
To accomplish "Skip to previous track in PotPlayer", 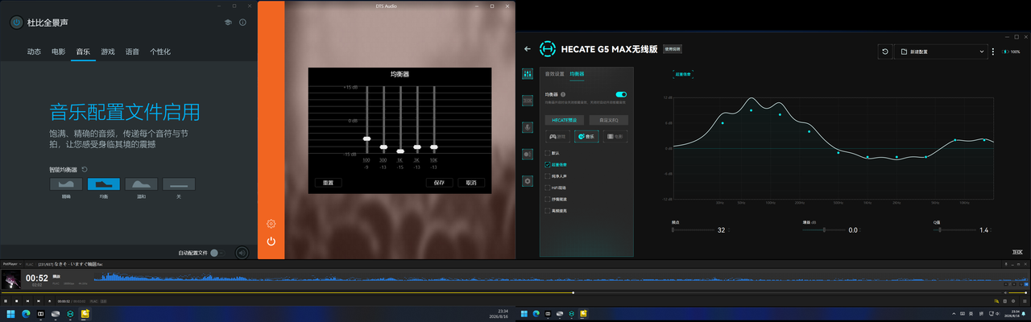I will click(27, 301).
